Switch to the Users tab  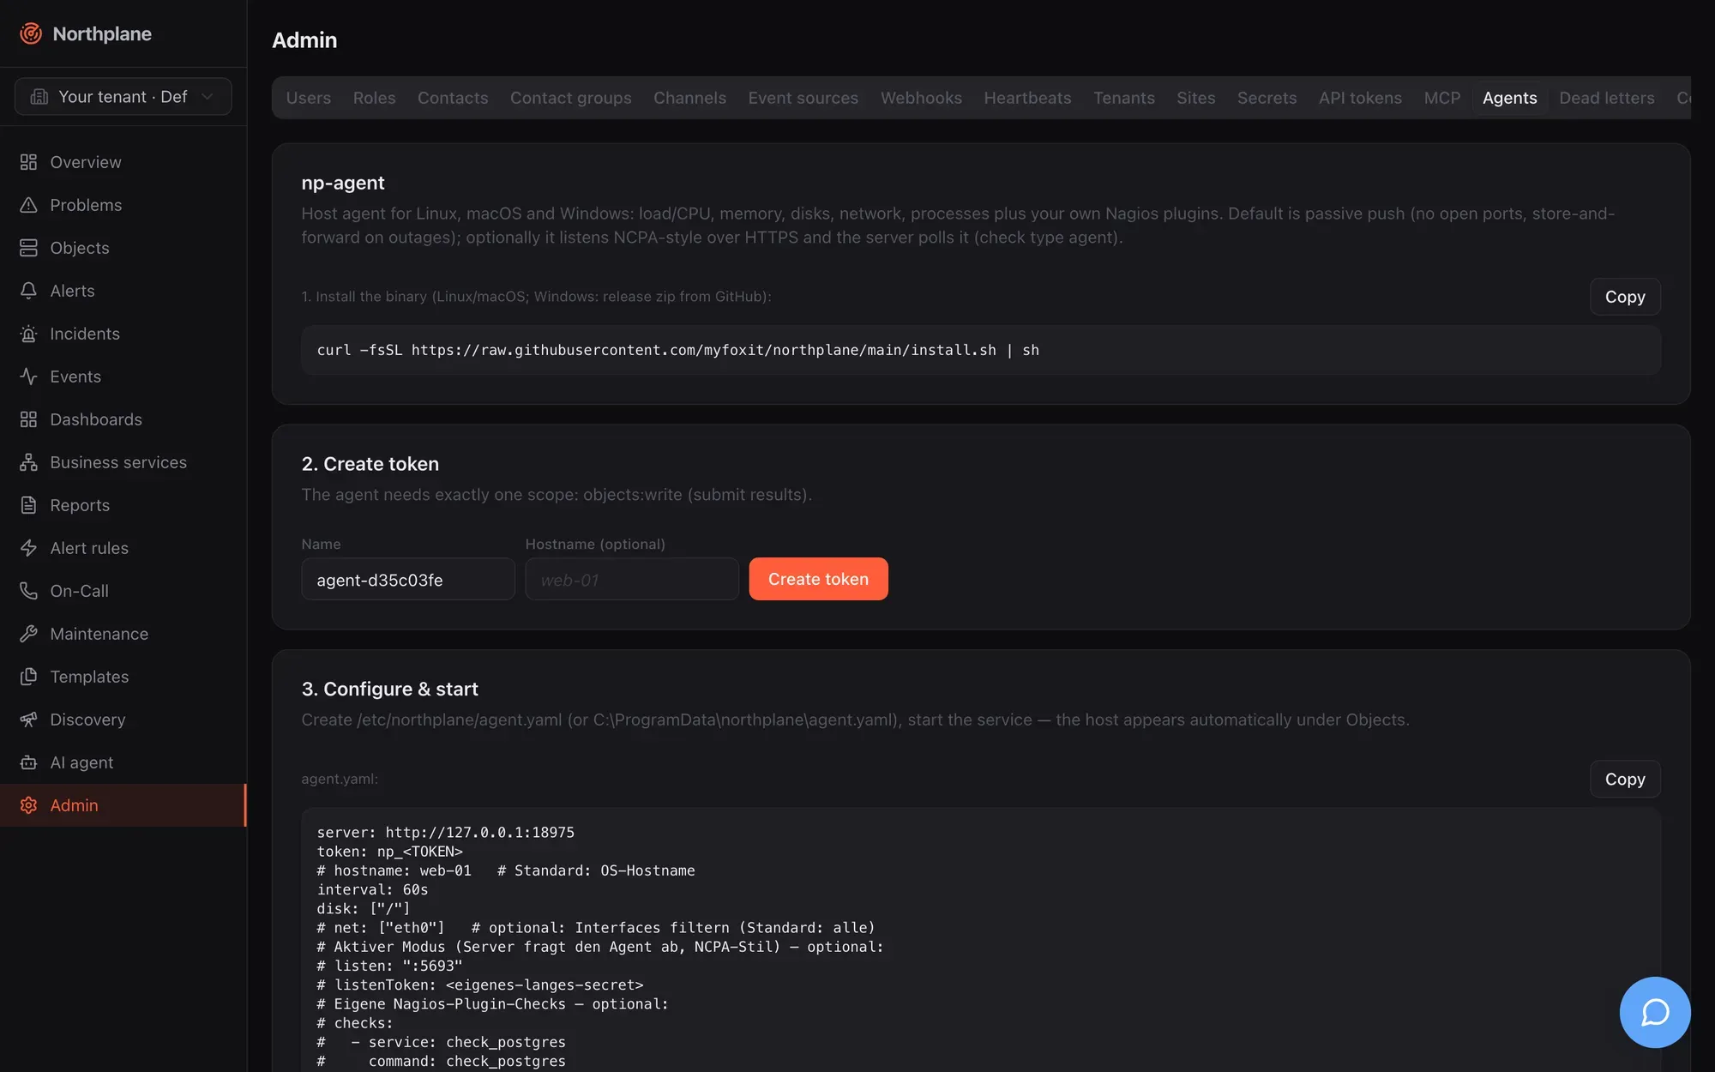point(309,98)
